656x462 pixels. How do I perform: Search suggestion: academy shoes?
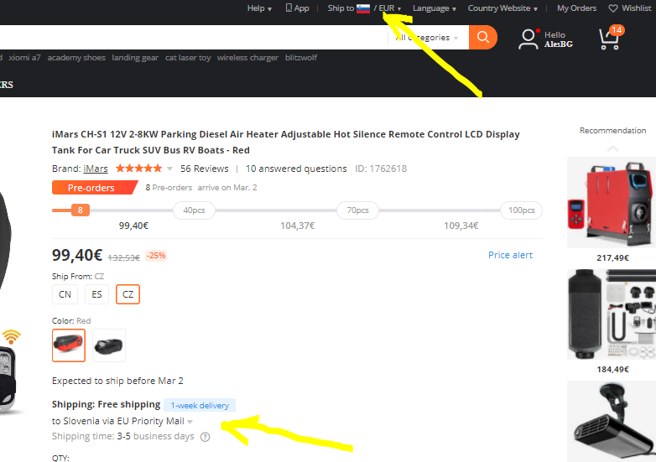click(x=76, y=58)
